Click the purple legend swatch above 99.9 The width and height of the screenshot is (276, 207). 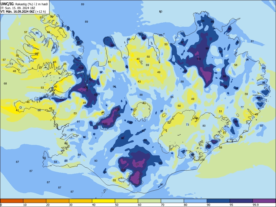[264, 201]
